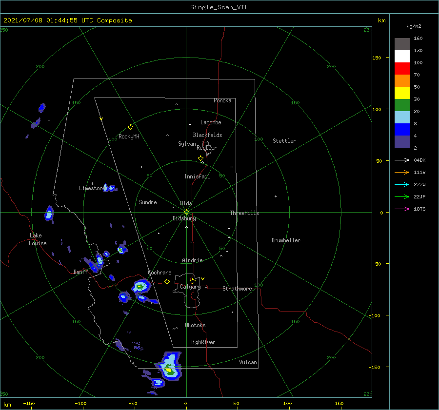Click the RedDeer city label
The height and width of the screenshot is (410, 439).
coord(207,148)
